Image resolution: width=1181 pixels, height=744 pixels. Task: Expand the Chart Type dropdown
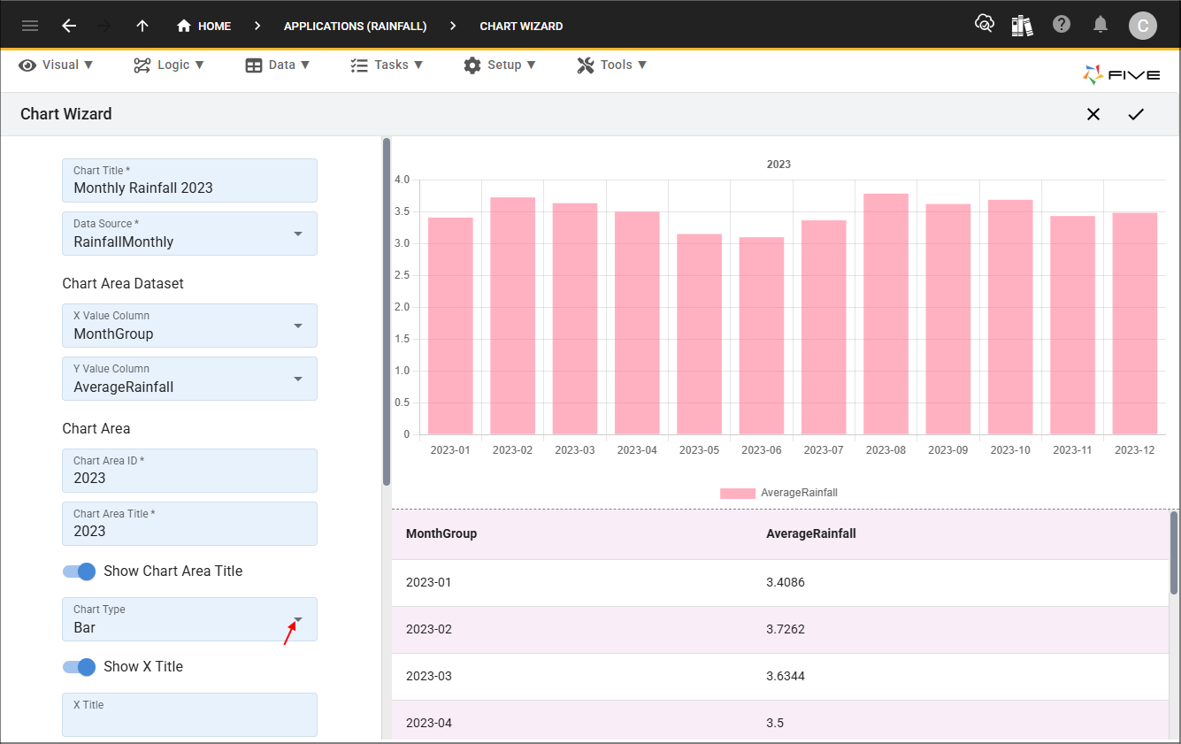[x=298, y=619]
